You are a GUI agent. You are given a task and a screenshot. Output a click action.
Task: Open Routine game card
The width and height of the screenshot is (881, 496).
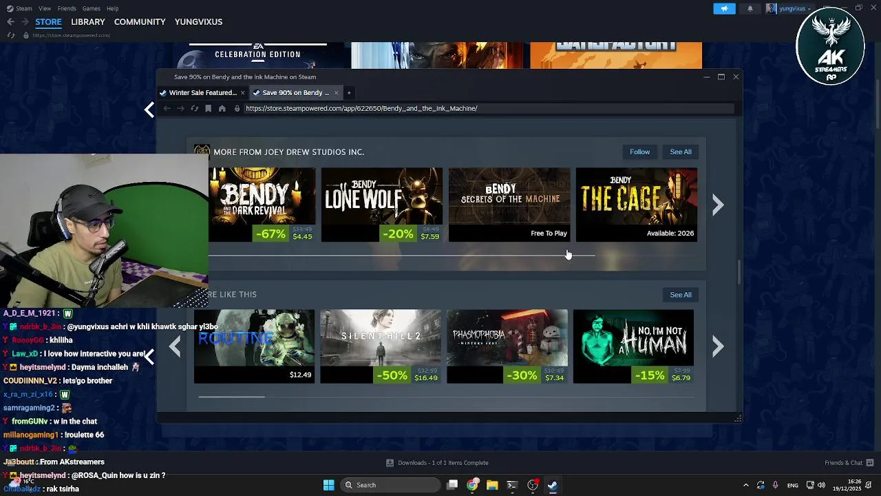(254, 347)
